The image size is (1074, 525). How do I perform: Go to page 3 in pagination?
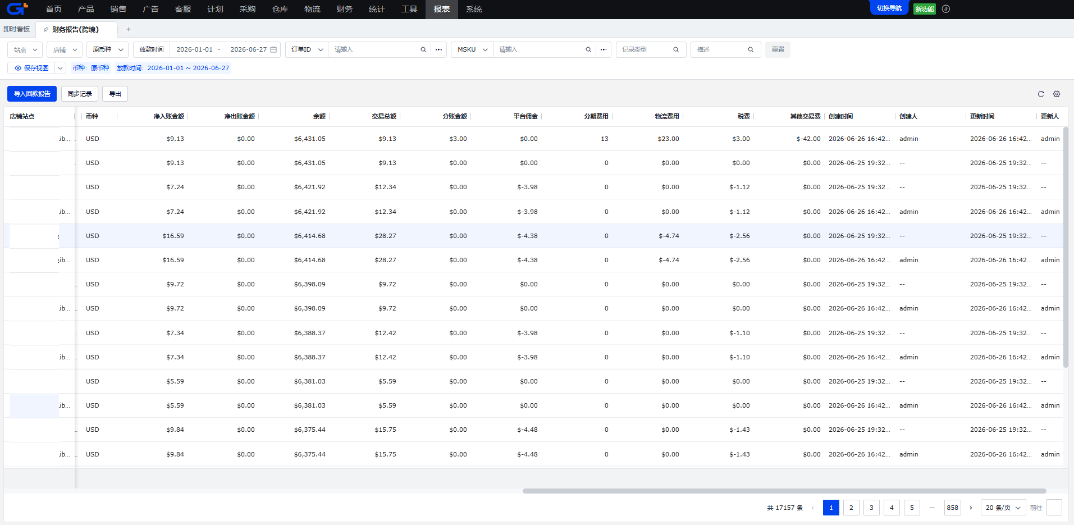point(871,508)
